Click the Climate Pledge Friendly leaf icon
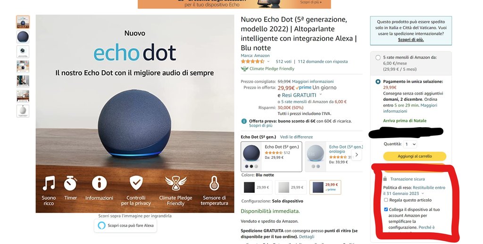Viewport: 483px width, 244px height. (245, 69)
